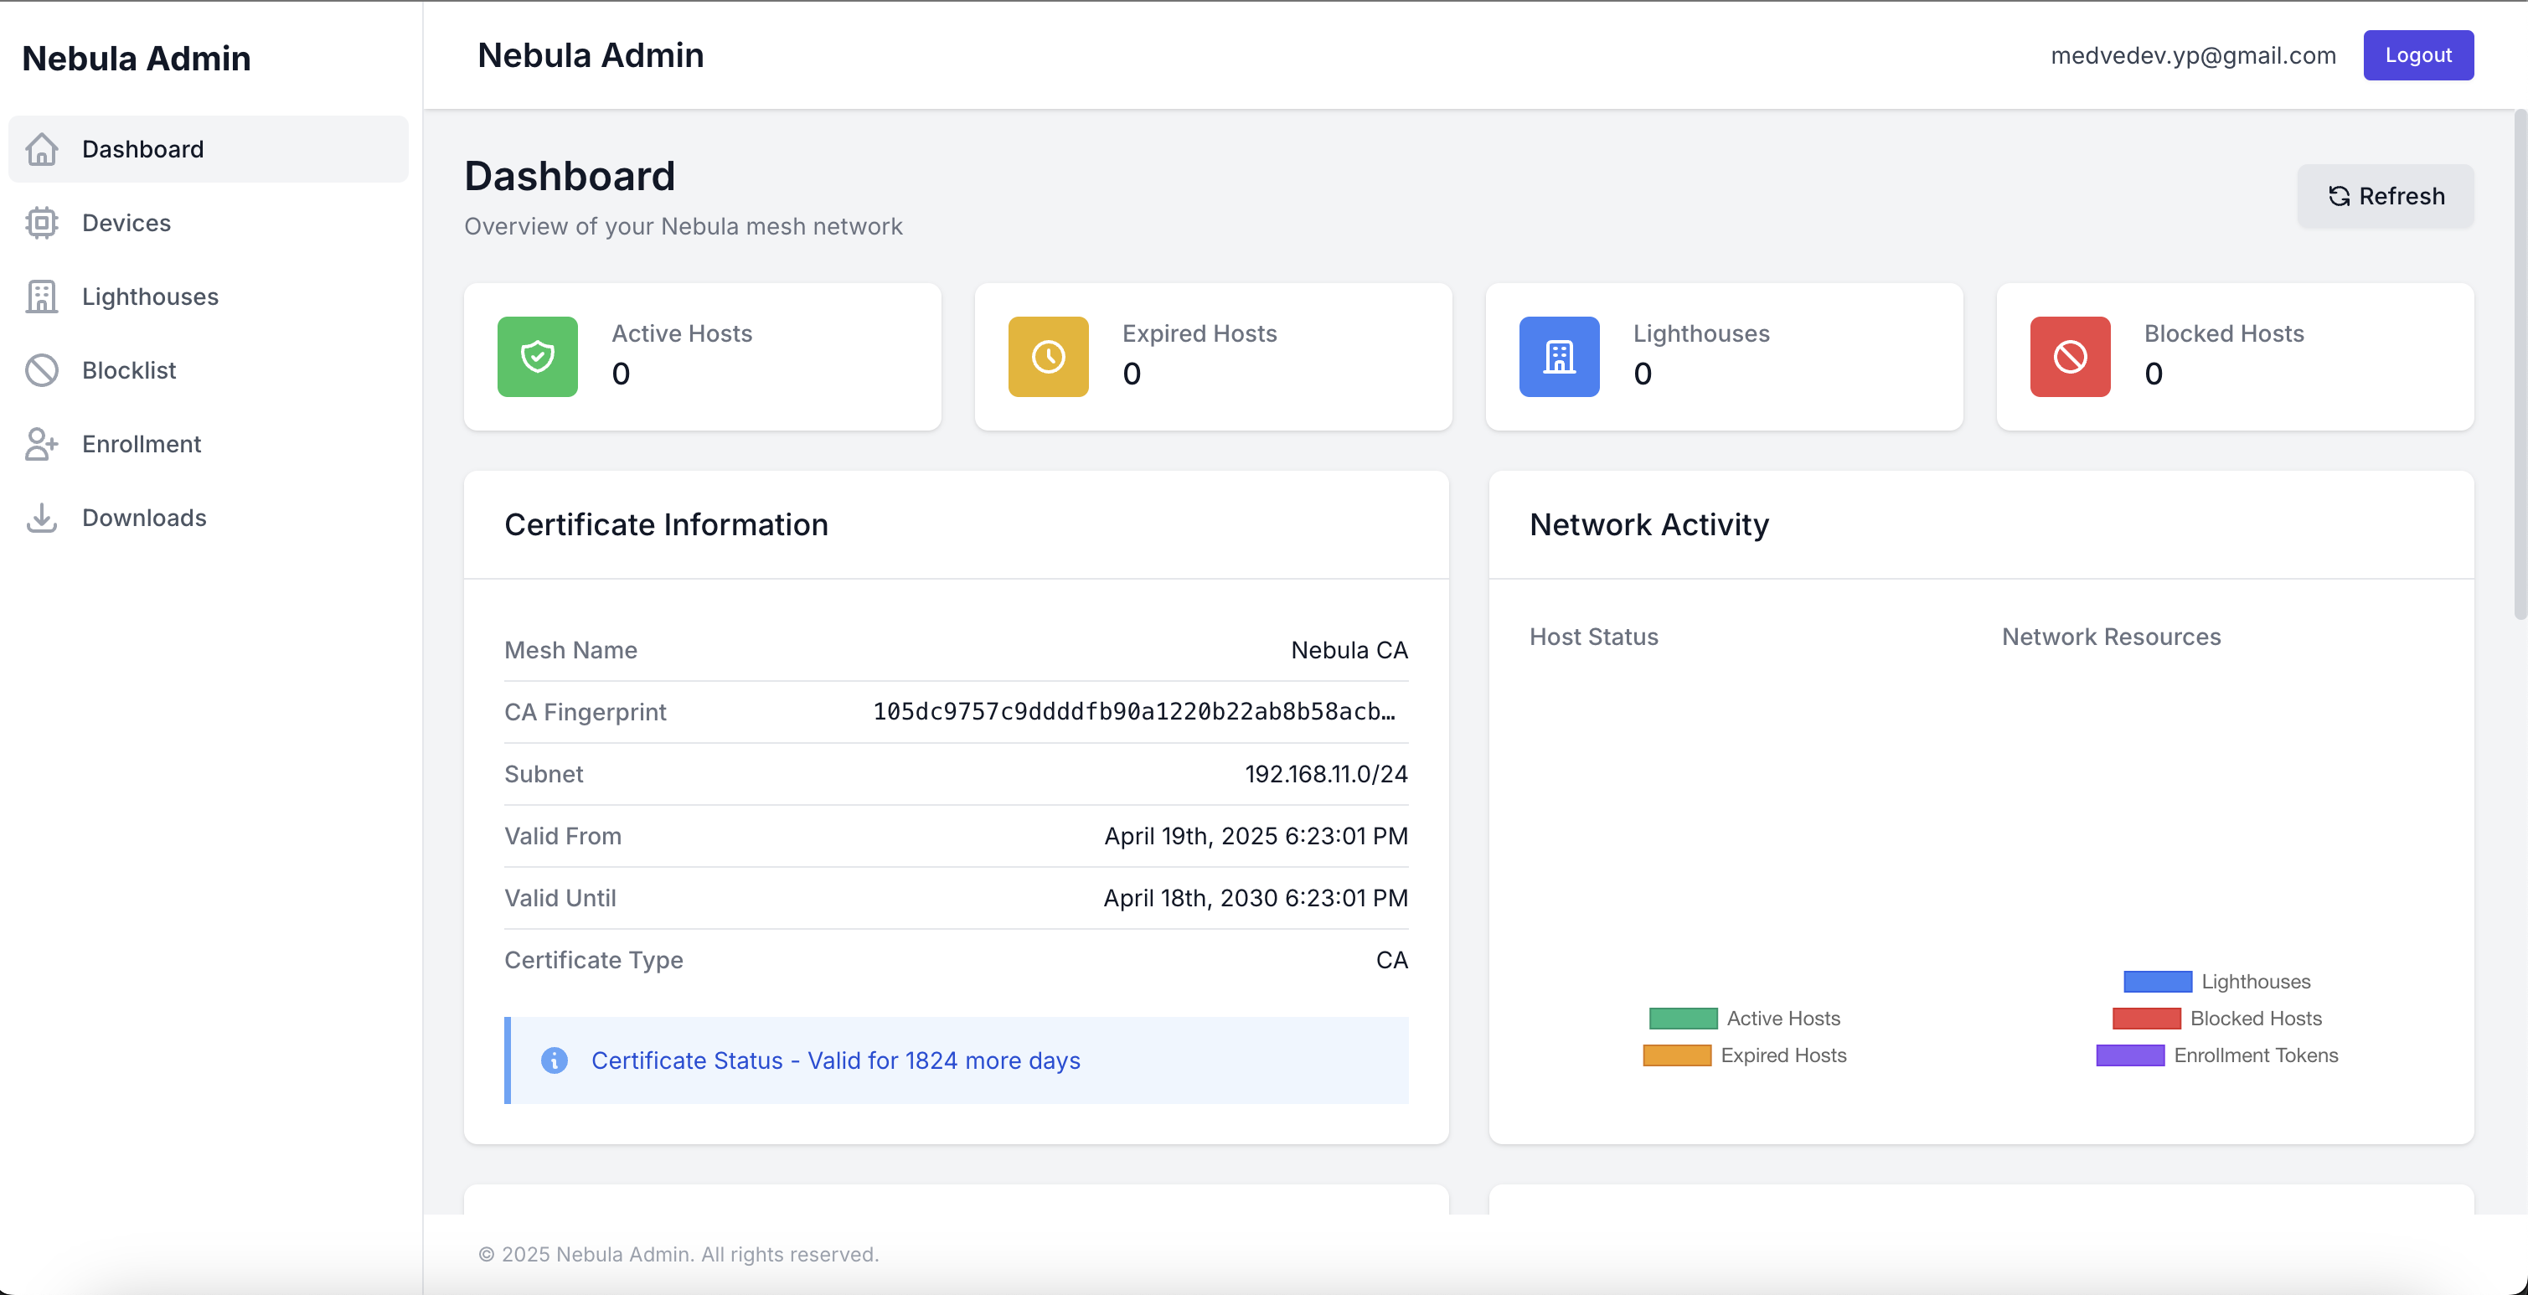
Task: Click the Mesh Name value Nebula CA
Action: [x=1349, y=651]
